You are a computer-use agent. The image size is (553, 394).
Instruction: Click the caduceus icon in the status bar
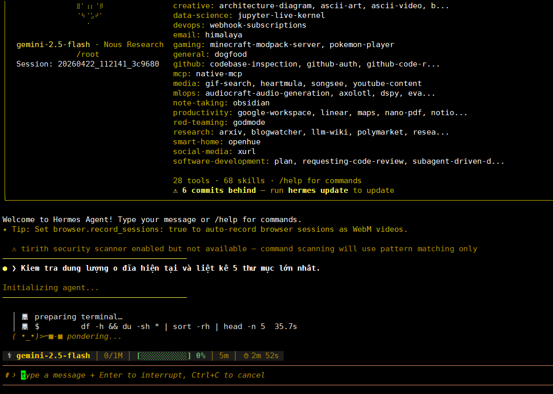(x=9, y=356)
